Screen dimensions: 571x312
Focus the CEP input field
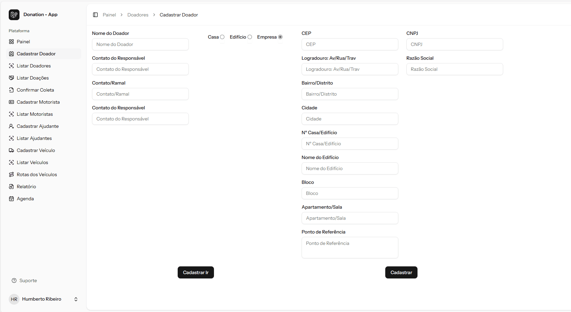pyautogui.click(x=350, y=44)
